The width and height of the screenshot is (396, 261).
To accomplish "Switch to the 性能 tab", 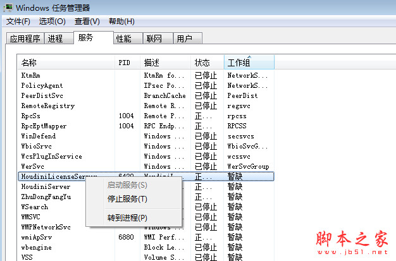I will click(128, 39).
